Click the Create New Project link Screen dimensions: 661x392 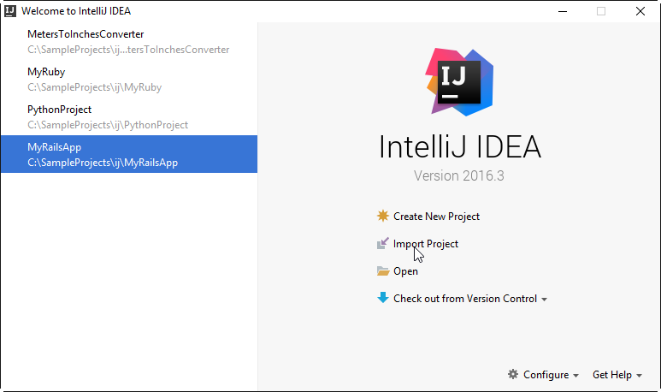(436, 217)
